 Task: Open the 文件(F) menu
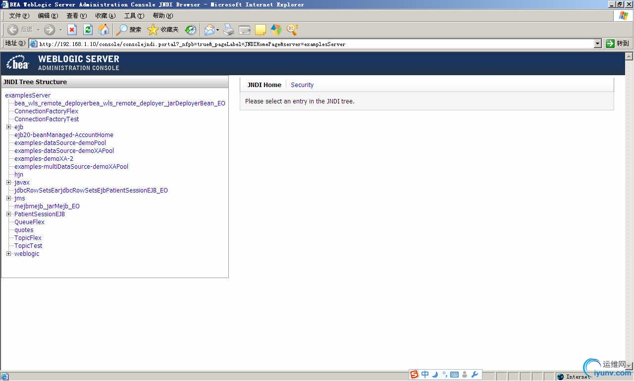19,16
